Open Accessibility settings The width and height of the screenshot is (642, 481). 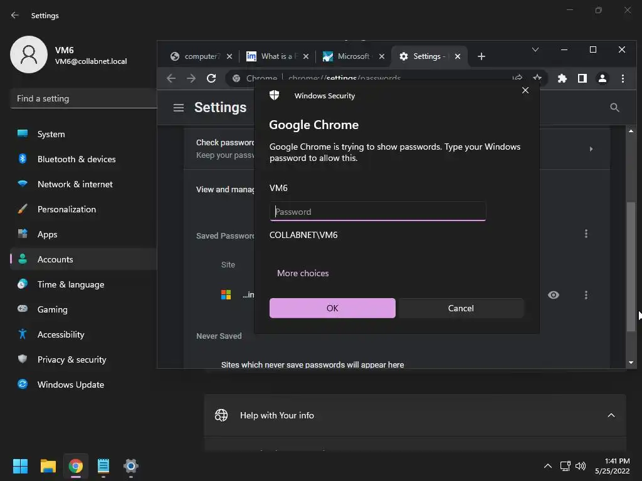(83, 334)
